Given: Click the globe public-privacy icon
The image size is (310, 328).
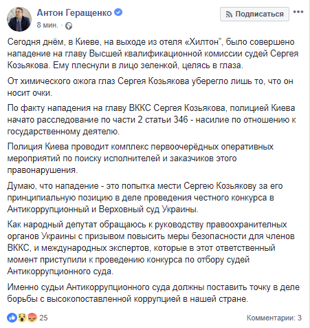Looking at the screenshot, I should (69, 25).
